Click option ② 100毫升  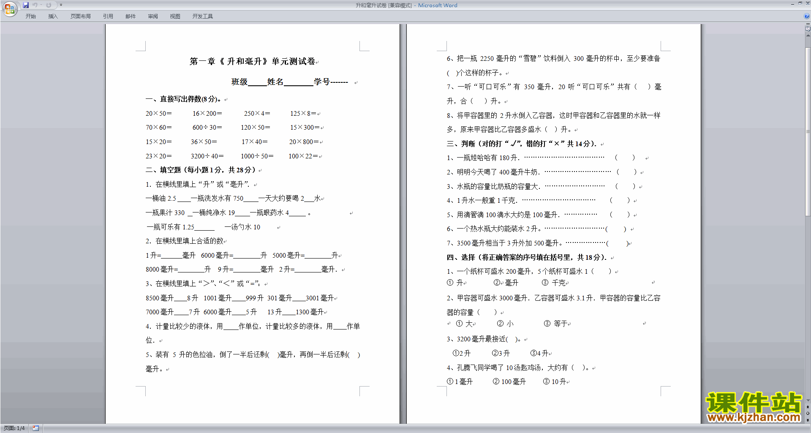(x=509, y=382)
